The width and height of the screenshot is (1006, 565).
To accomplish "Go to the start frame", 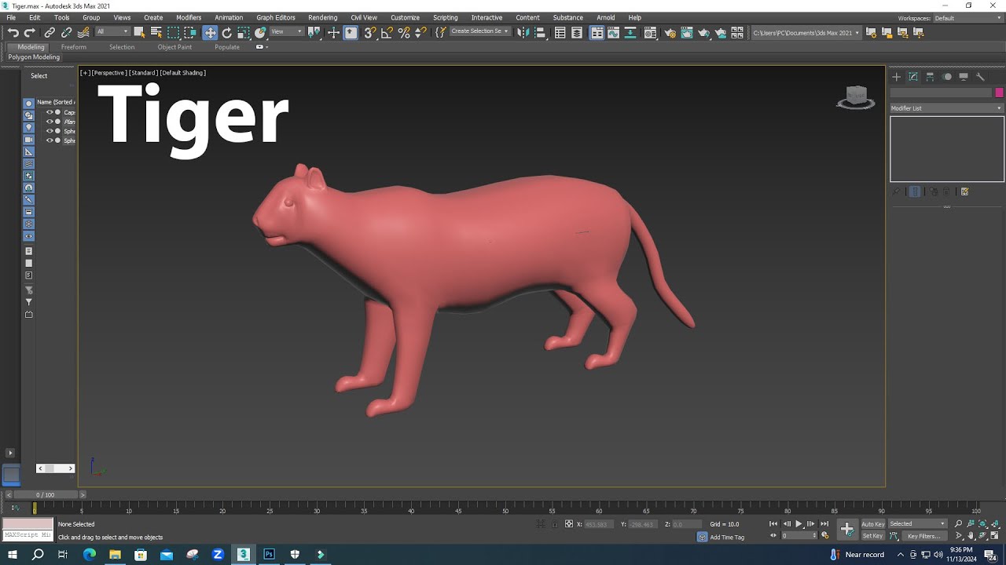I will 773,523.
